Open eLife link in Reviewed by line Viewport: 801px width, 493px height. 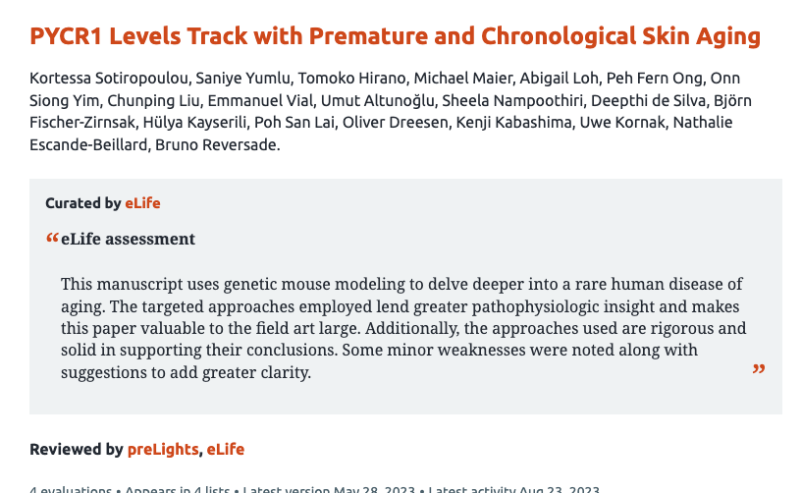coord(225,449)
